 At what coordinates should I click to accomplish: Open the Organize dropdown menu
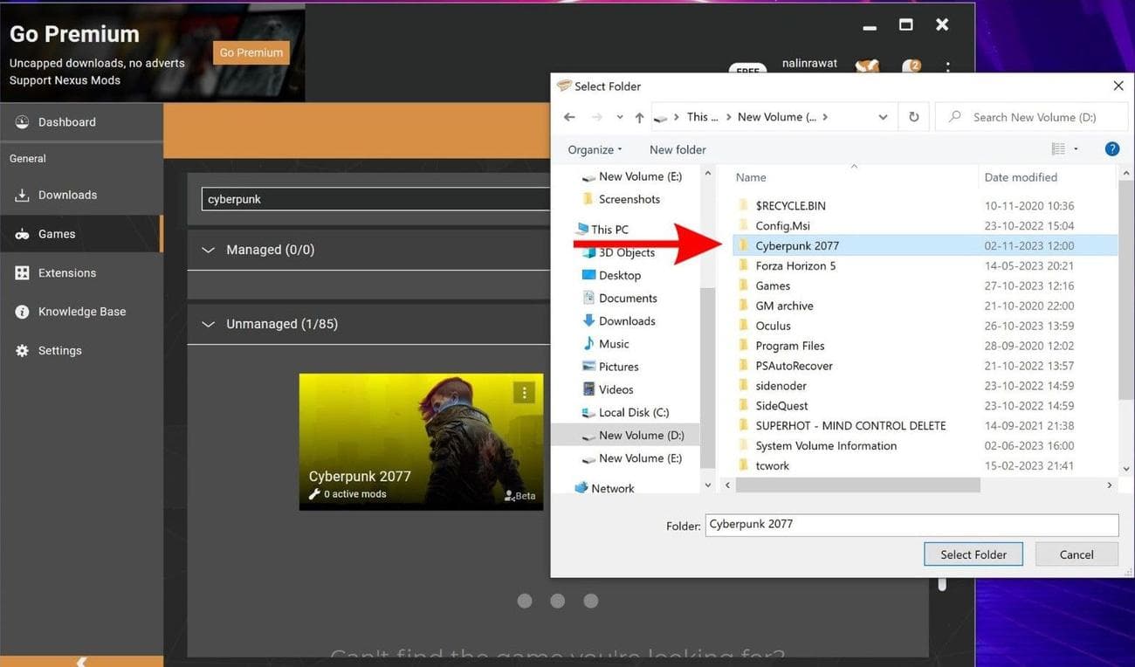tap(595, 149)
